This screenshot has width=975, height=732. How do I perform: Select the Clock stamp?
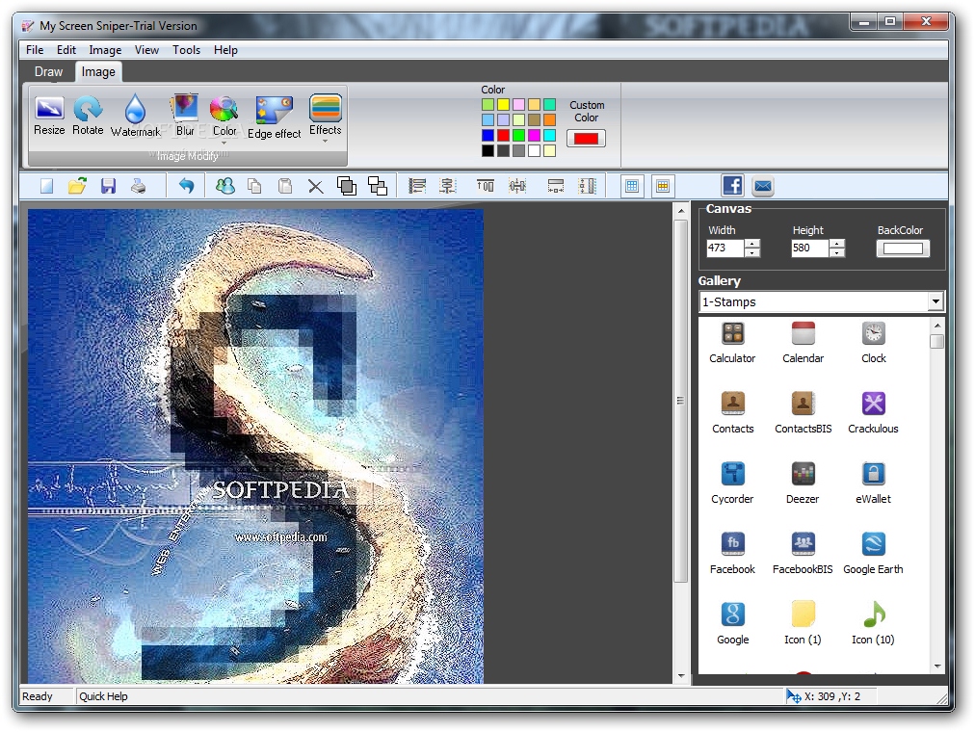click(x=873, y=343)
